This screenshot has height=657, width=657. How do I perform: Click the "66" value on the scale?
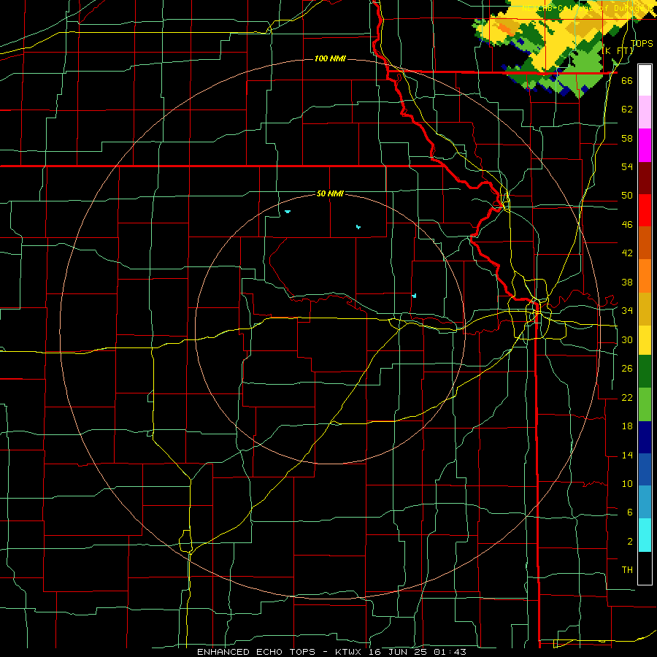click(x=627, y=80)
